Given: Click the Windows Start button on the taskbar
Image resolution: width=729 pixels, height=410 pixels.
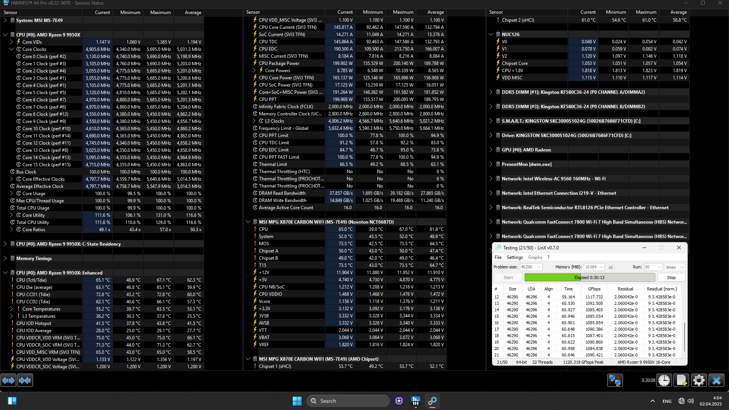Looking at the screenshot, I should [x=297, y=401].
